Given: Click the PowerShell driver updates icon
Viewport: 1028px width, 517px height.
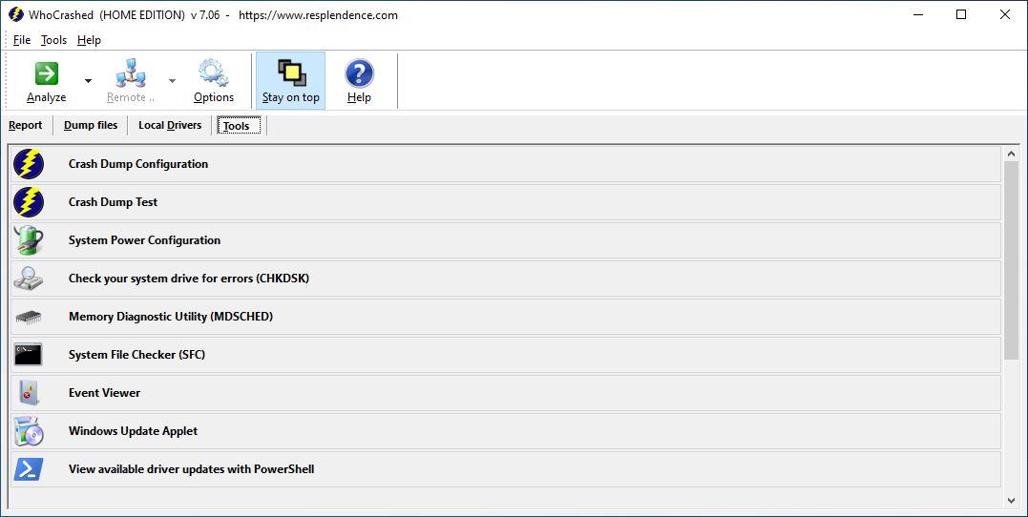Looking at the screenshot, I should (x=29, y=469).
